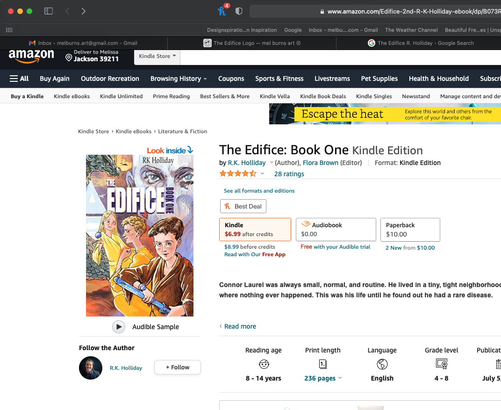Image resolution: width=501 pixels, height=410 pixels.
Task: Open the Prime Reading link
Action: tap(171, 96)
